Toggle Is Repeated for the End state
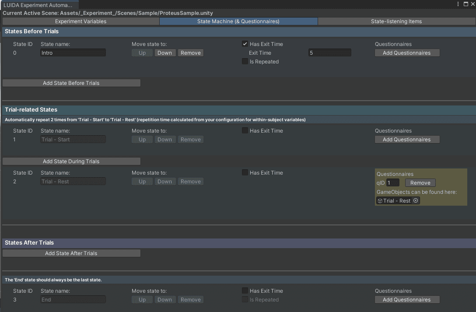 coord(245,299)
